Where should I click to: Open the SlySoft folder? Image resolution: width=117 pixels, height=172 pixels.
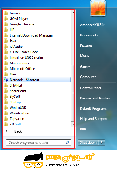pyautogui.click(x=37, y=97)
